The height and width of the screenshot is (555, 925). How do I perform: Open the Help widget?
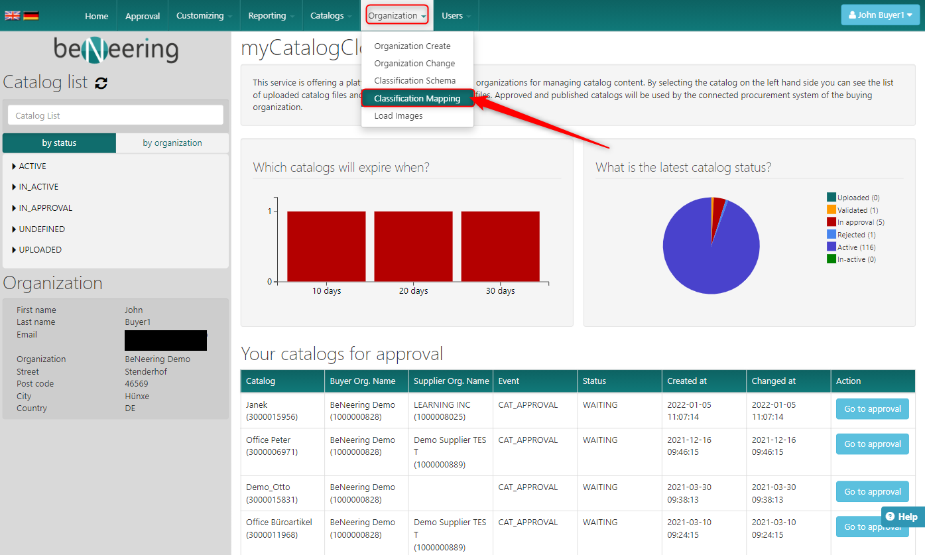coord(902,517)
